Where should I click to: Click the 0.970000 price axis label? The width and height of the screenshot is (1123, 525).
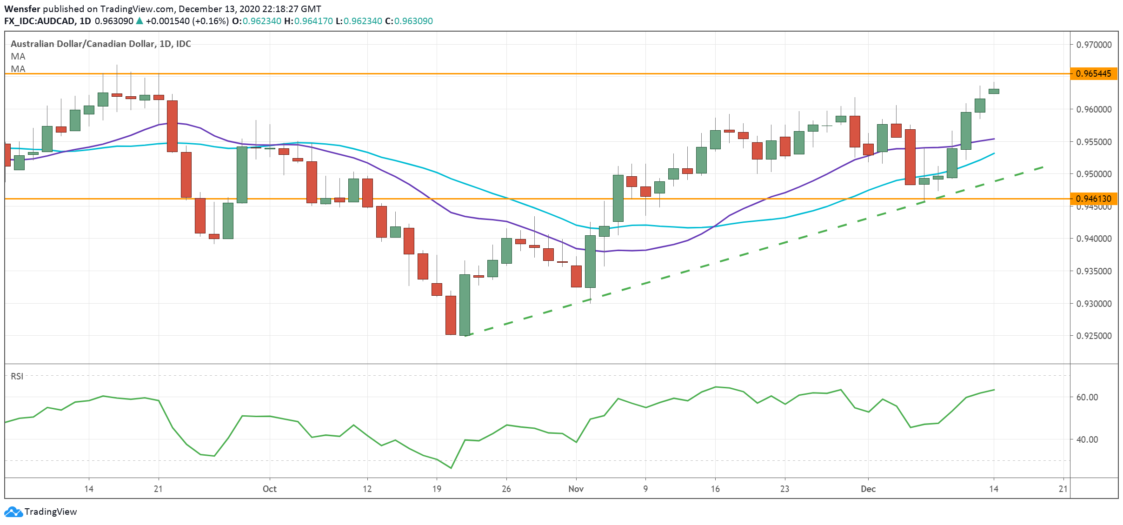pyautogui.click(x=1094, y=45)
